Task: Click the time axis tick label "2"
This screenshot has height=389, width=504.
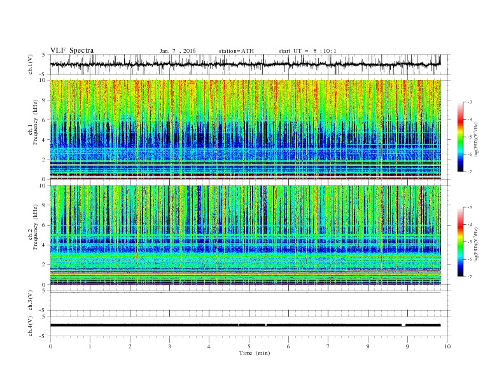Action: coord(130,346)
